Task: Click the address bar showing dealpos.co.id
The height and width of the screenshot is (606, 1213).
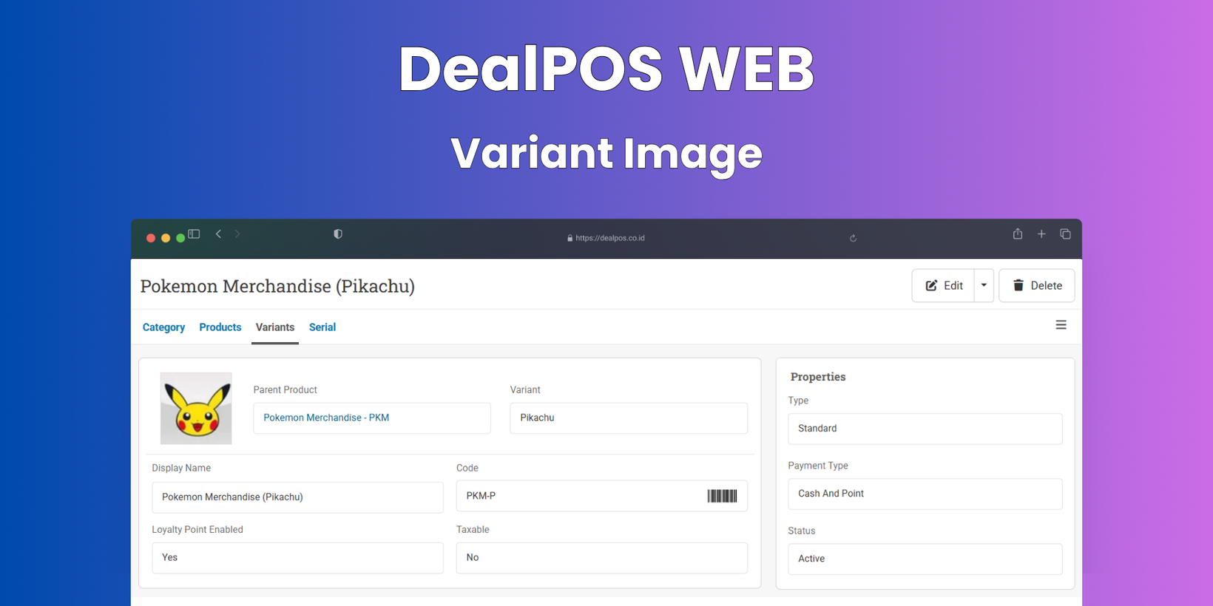Action: coord(606,238)
